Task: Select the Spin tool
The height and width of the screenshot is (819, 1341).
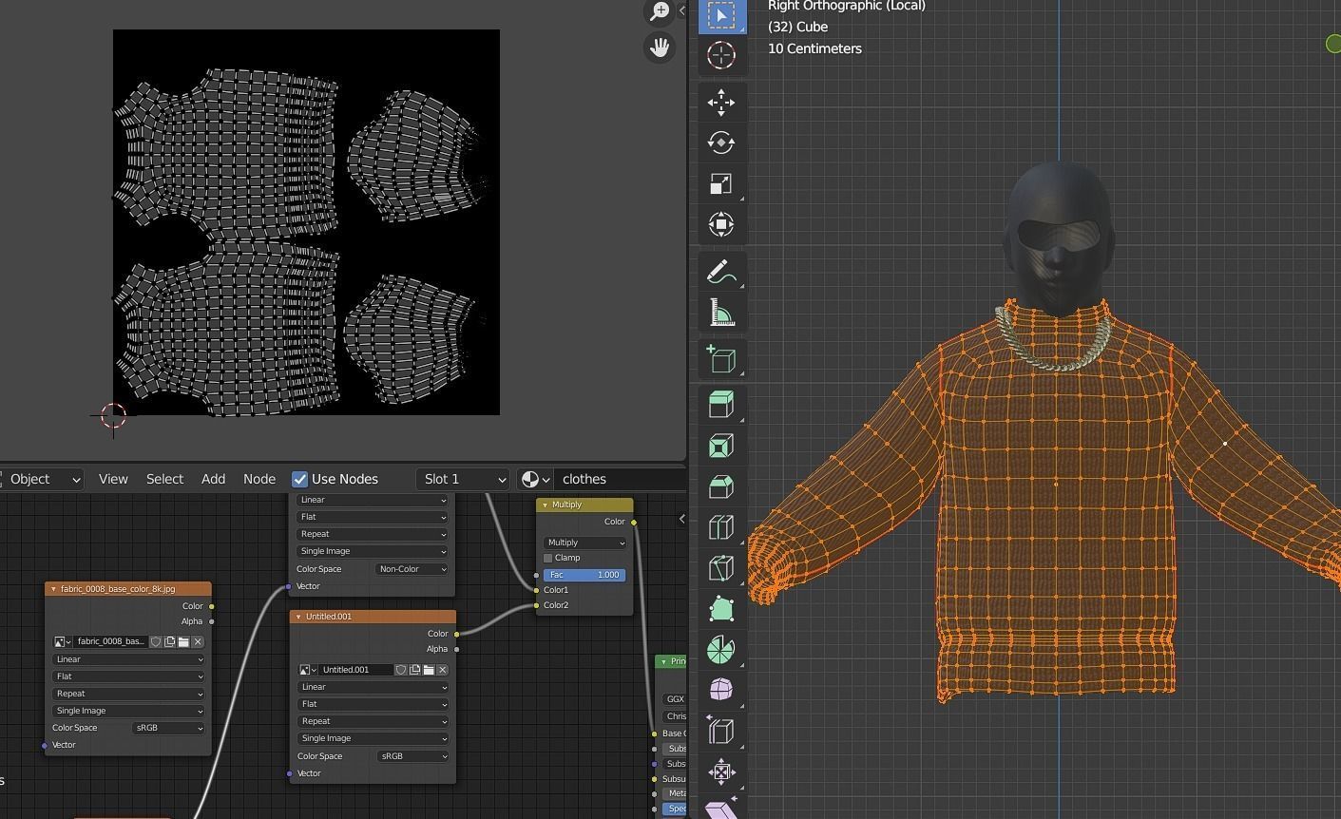Action: click(x=721, y=651)
